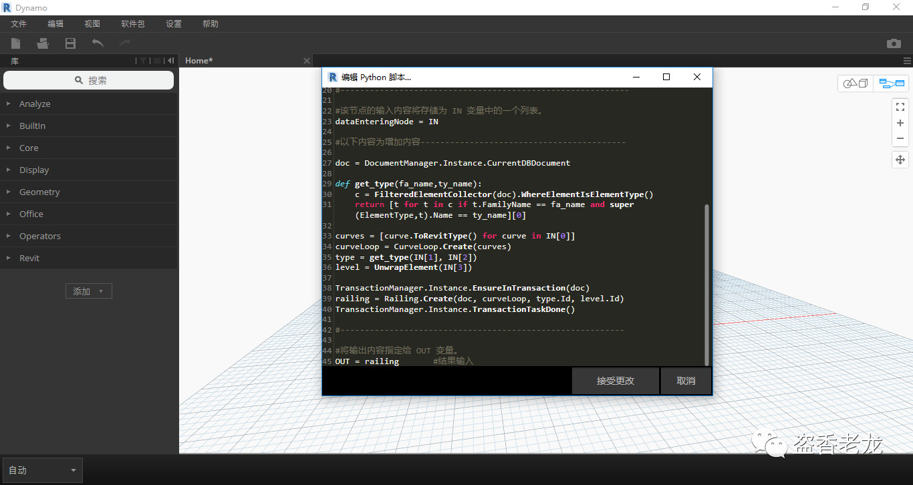The image size is (913, 485).
Task: Click 接受更改 to accept script changes
Action: coord(616,381)
